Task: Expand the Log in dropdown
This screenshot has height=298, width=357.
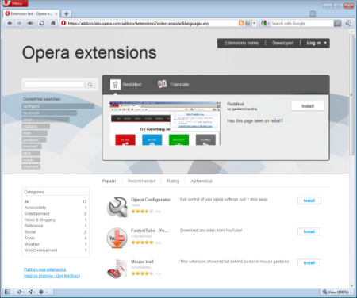Action: click(317, 43)
